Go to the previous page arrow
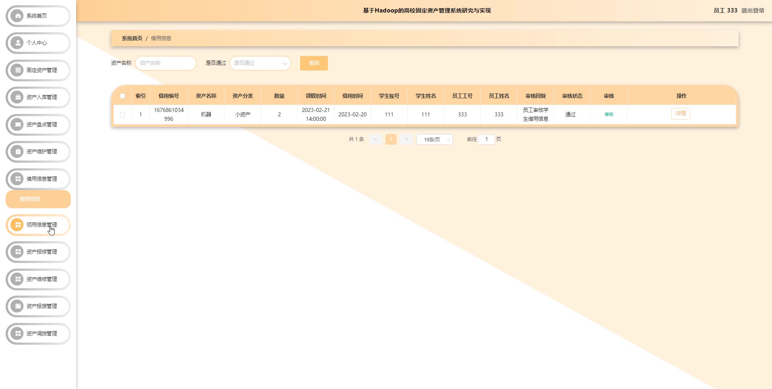 click(376, 139)
